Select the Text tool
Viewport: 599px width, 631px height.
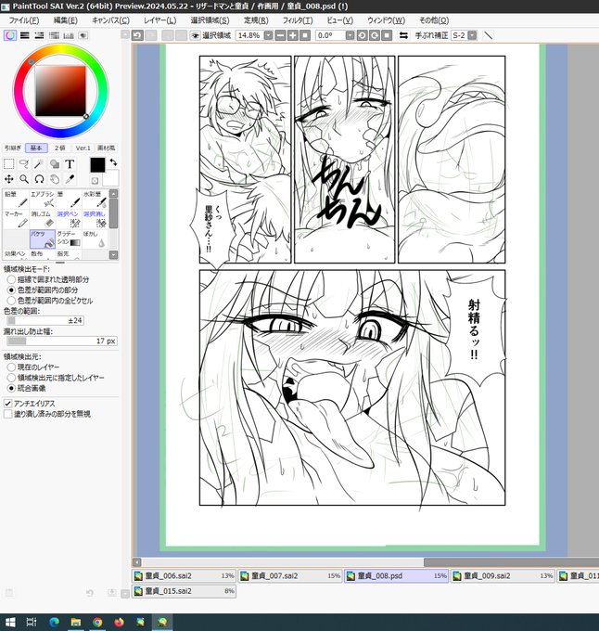point(70,164)
